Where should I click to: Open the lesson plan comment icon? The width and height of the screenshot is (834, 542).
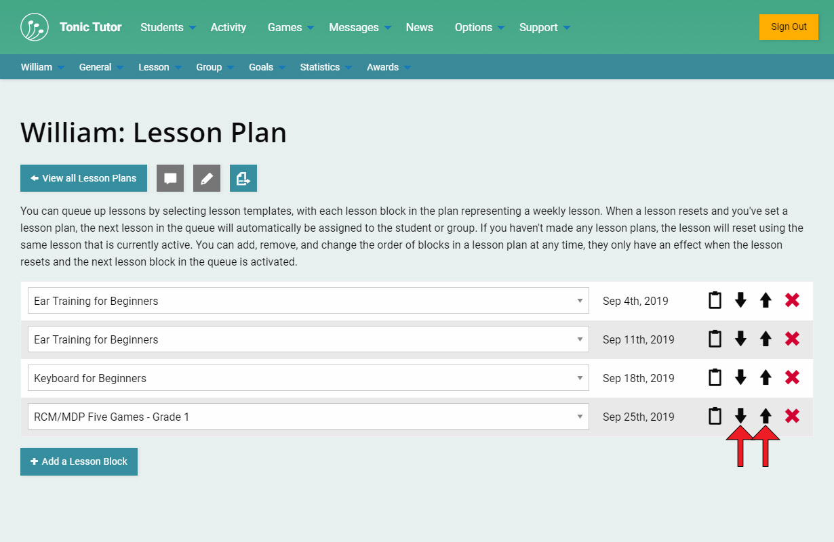point(170,178)
